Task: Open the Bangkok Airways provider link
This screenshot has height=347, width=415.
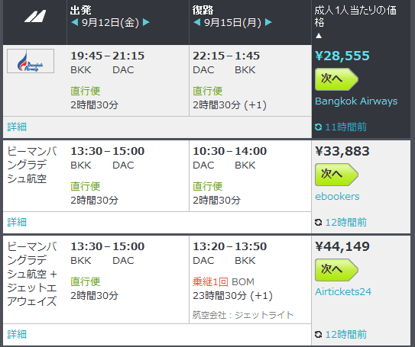Action: (x=356, y=101)
